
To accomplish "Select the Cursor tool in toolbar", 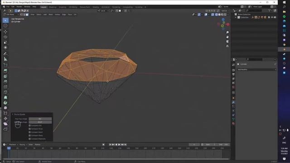I will 5,26.
